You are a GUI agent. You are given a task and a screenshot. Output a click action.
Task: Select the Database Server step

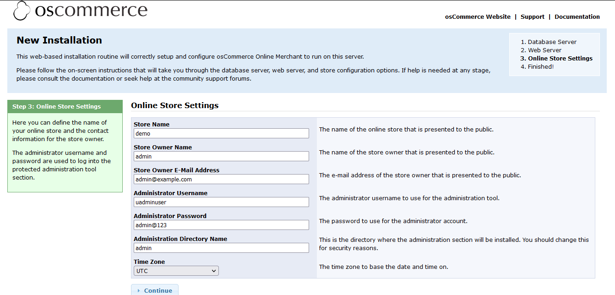[552, 42]
